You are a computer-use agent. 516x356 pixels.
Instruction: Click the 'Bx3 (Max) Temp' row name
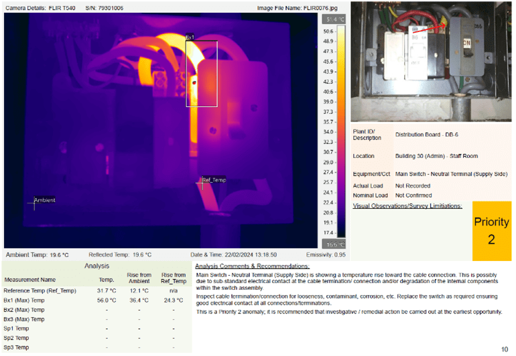point(24,319)
